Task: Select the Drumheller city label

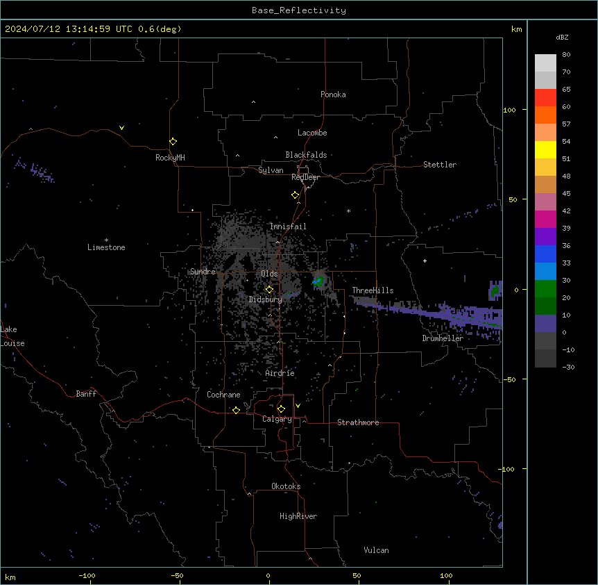Action: (x=443, y=338)
